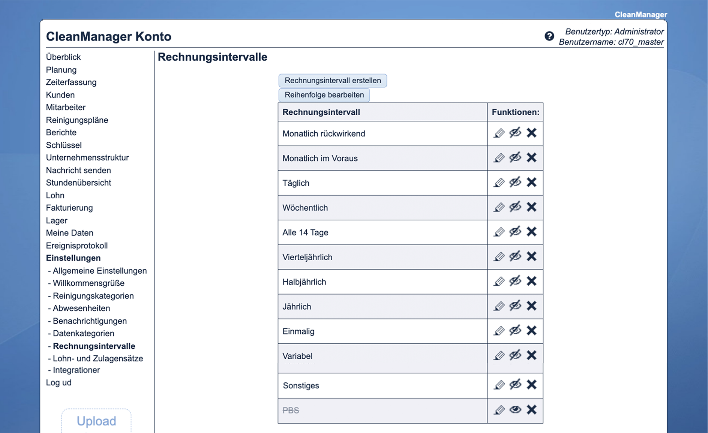Show the hidden PBS interval
The width and height of the screenshot is (708, 433).
coord(515,410)
